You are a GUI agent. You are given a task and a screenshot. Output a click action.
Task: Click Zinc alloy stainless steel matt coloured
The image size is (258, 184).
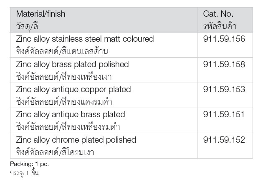coord(85,39)
